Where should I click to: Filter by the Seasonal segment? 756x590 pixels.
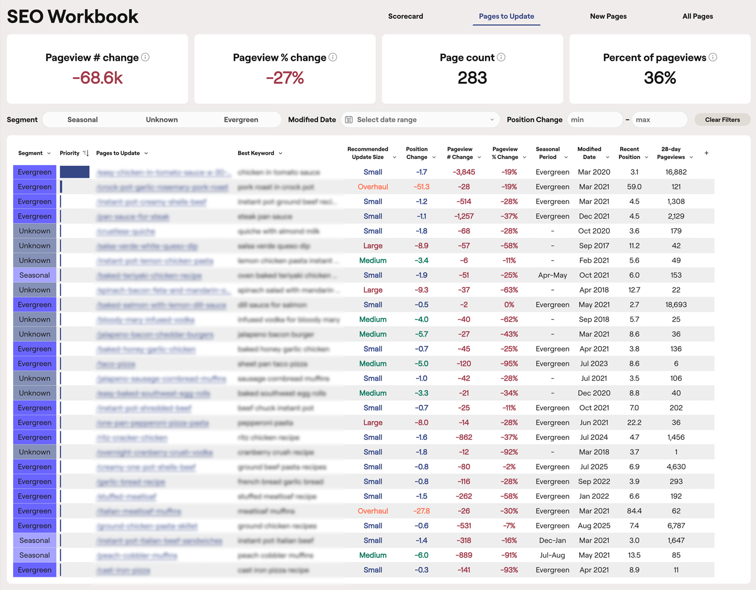pos(82,120)
